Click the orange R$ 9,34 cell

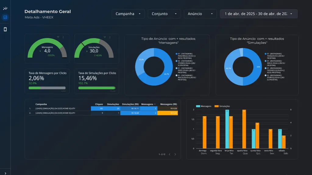pyautogui.click(x=168, y=113)
